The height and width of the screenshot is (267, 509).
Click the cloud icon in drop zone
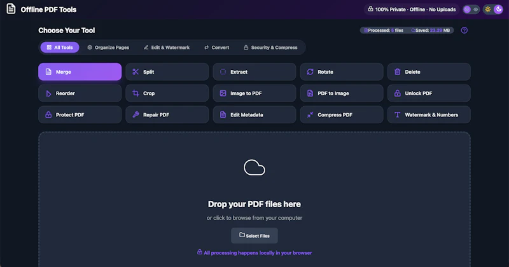click(x=254, y=167)
